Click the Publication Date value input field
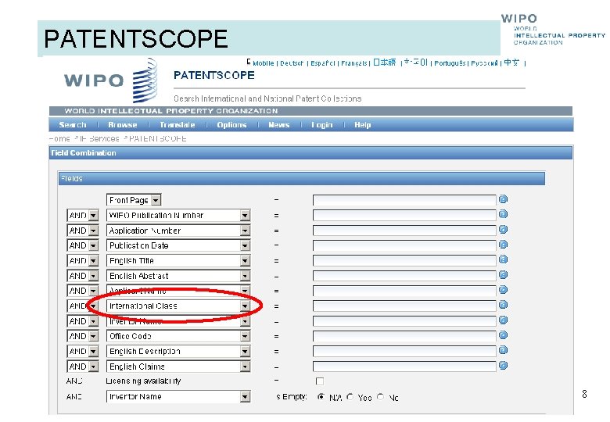610x422 pixels. click(404, 245)
